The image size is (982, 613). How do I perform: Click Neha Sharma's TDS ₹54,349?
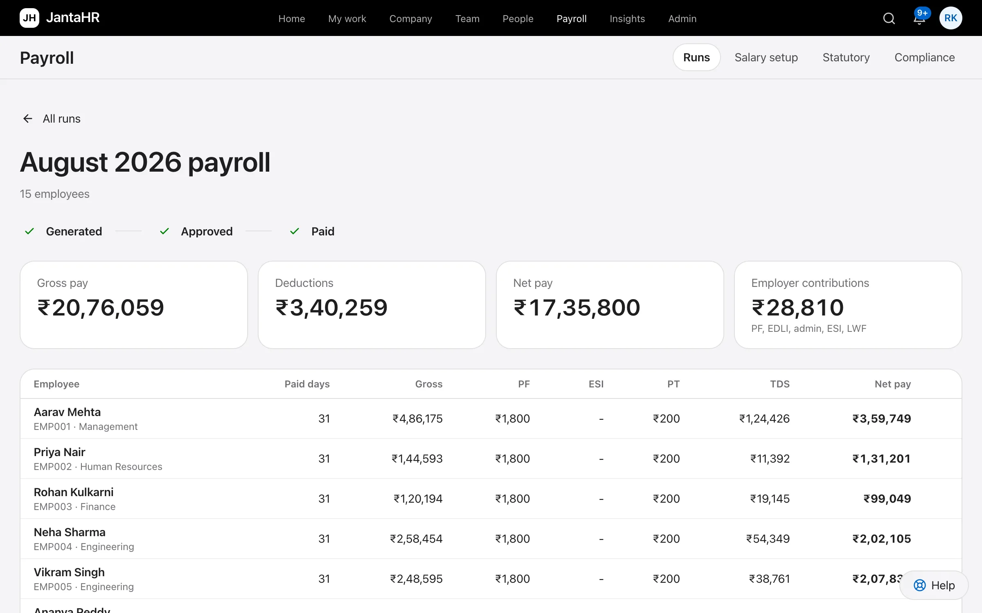pyautogui.click(x=768, y=539)
